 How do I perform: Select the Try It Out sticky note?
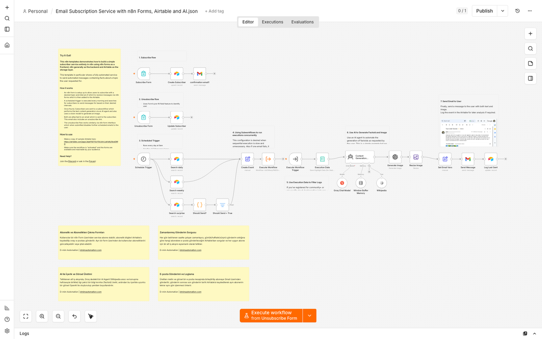point(89,107)
